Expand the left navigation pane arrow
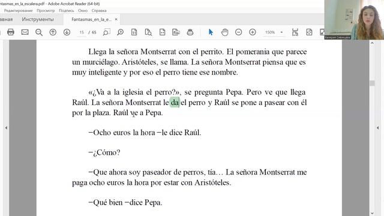 click(6, 128)
